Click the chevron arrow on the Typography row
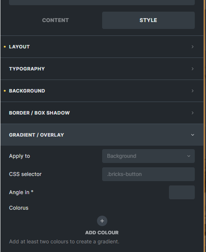Viewport: 206px width, 252px height. (193, 69)
